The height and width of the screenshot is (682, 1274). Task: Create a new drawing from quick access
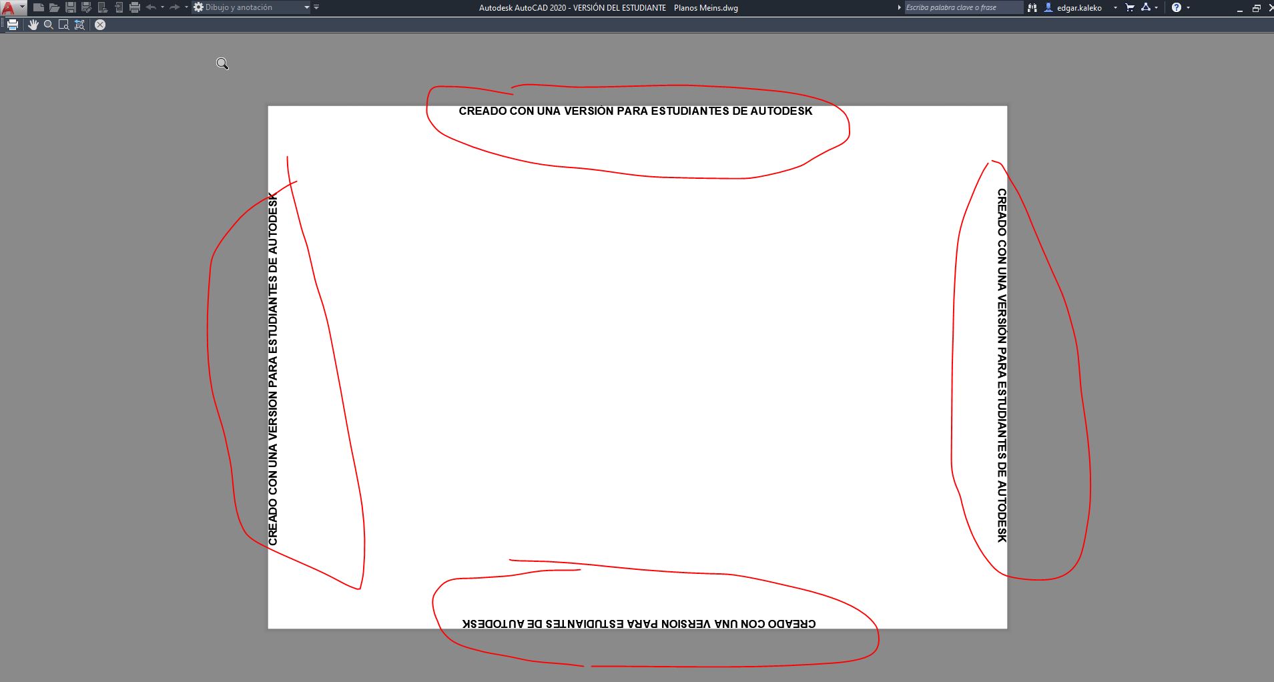coord(38,7)
